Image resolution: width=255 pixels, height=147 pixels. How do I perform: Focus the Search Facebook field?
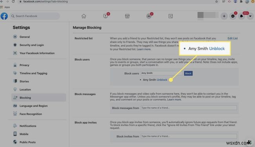[x=35, y=16]
